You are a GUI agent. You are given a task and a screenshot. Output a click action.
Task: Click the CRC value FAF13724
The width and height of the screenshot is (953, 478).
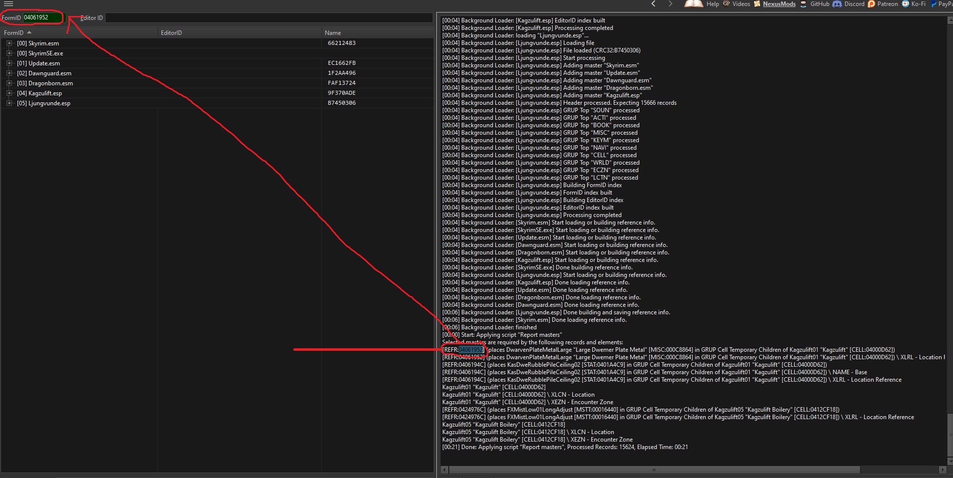coord(342,83)
